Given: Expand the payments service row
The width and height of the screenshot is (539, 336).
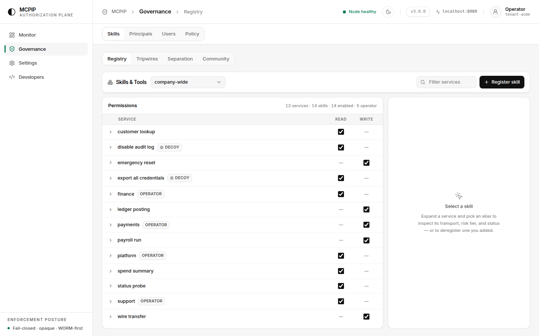Looking at the screenshot, I should click(110, 225).
